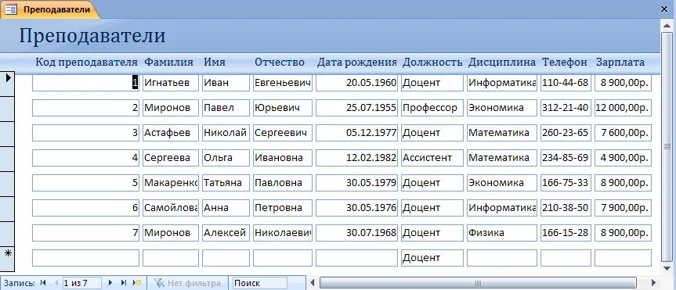Go to next record arrow

click(110, 283)
